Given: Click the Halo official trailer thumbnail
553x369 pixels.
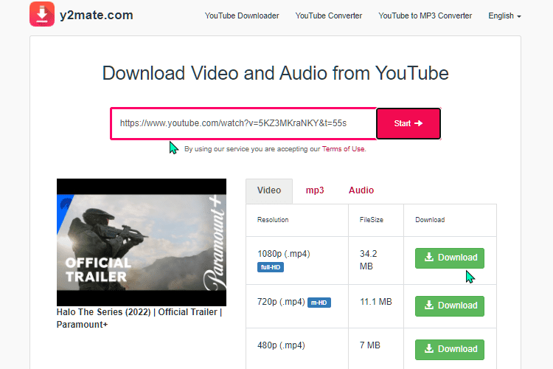Looking at the screenshot, I should click(x=142, y=242).
